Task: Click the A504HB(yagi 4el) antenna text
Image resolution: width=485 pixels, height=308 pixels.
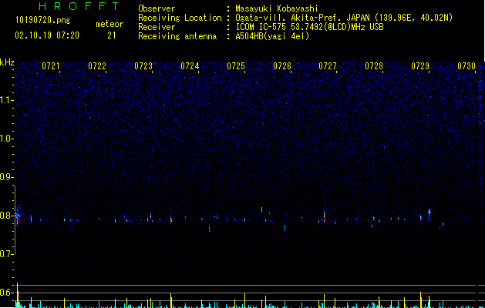Action: (272, 36)
